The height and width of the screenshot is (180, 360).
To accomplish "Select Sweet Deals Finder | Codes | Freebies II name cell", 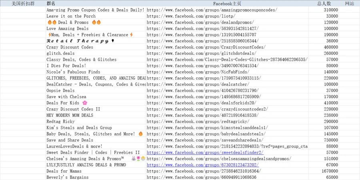I will point(96,152).
